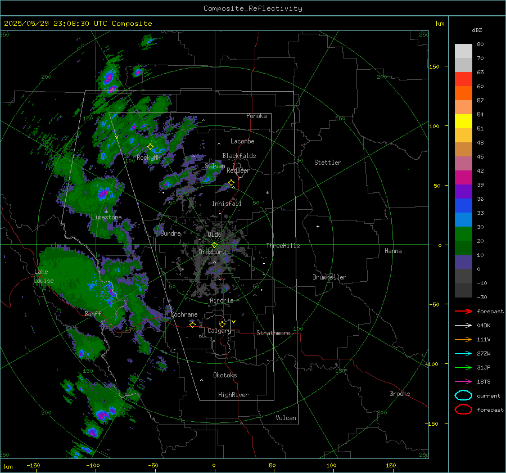Click the Lake Louise map label
506x473 pixels.
coord(43,276)
